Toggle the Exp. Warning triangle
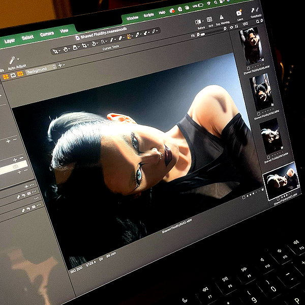305x305 pixels. pos(221,17)
